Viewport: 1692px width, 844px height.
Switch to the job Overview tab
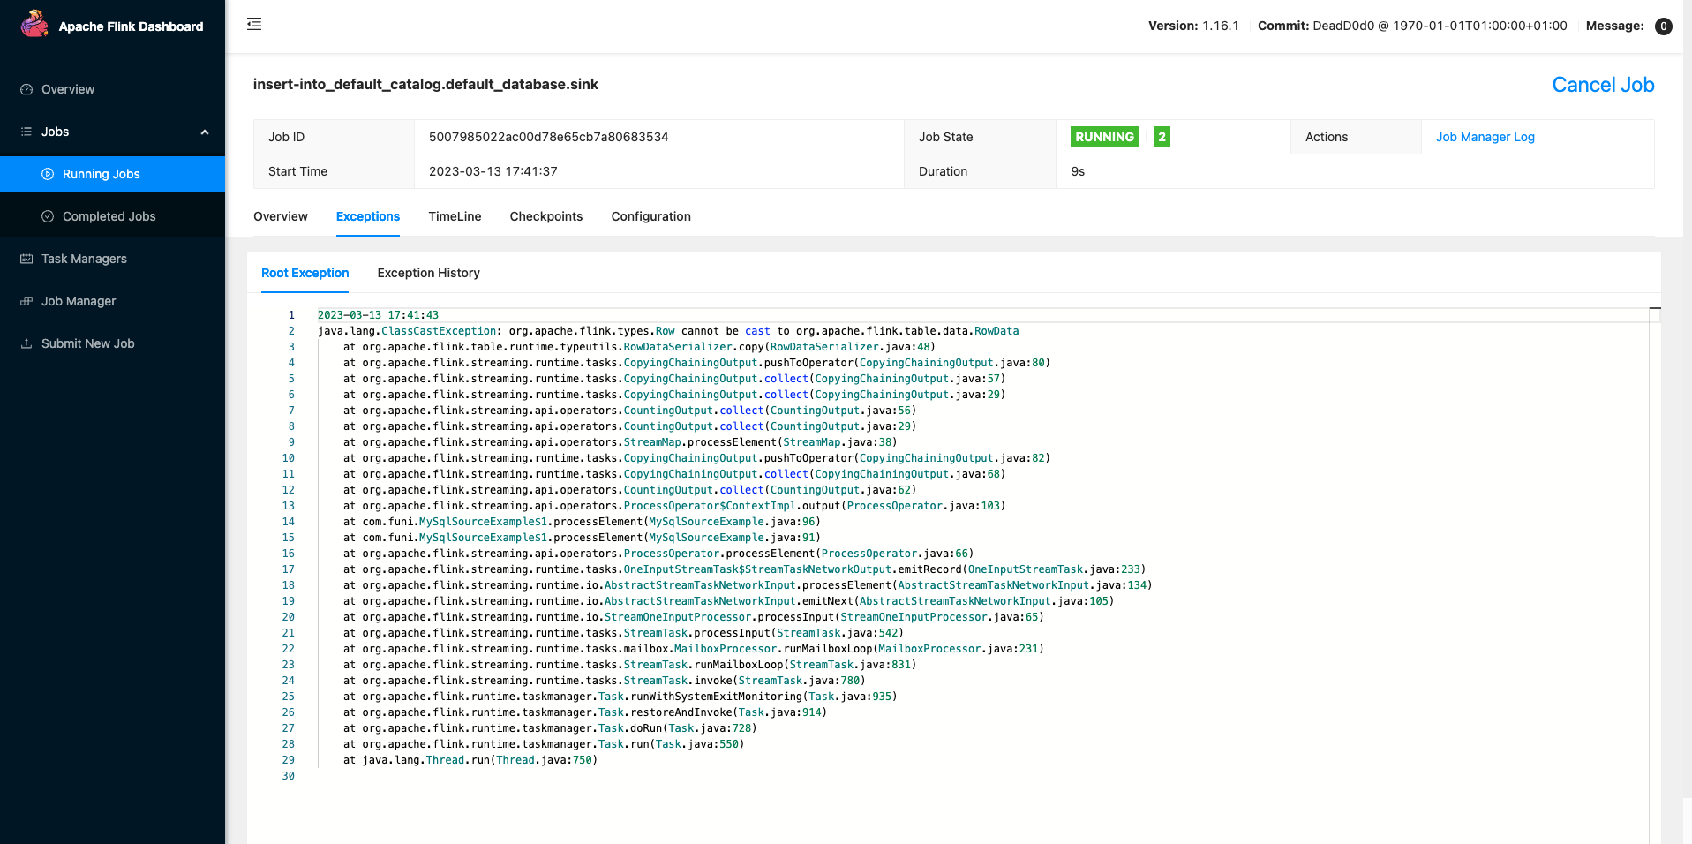[x=281, y=216]
